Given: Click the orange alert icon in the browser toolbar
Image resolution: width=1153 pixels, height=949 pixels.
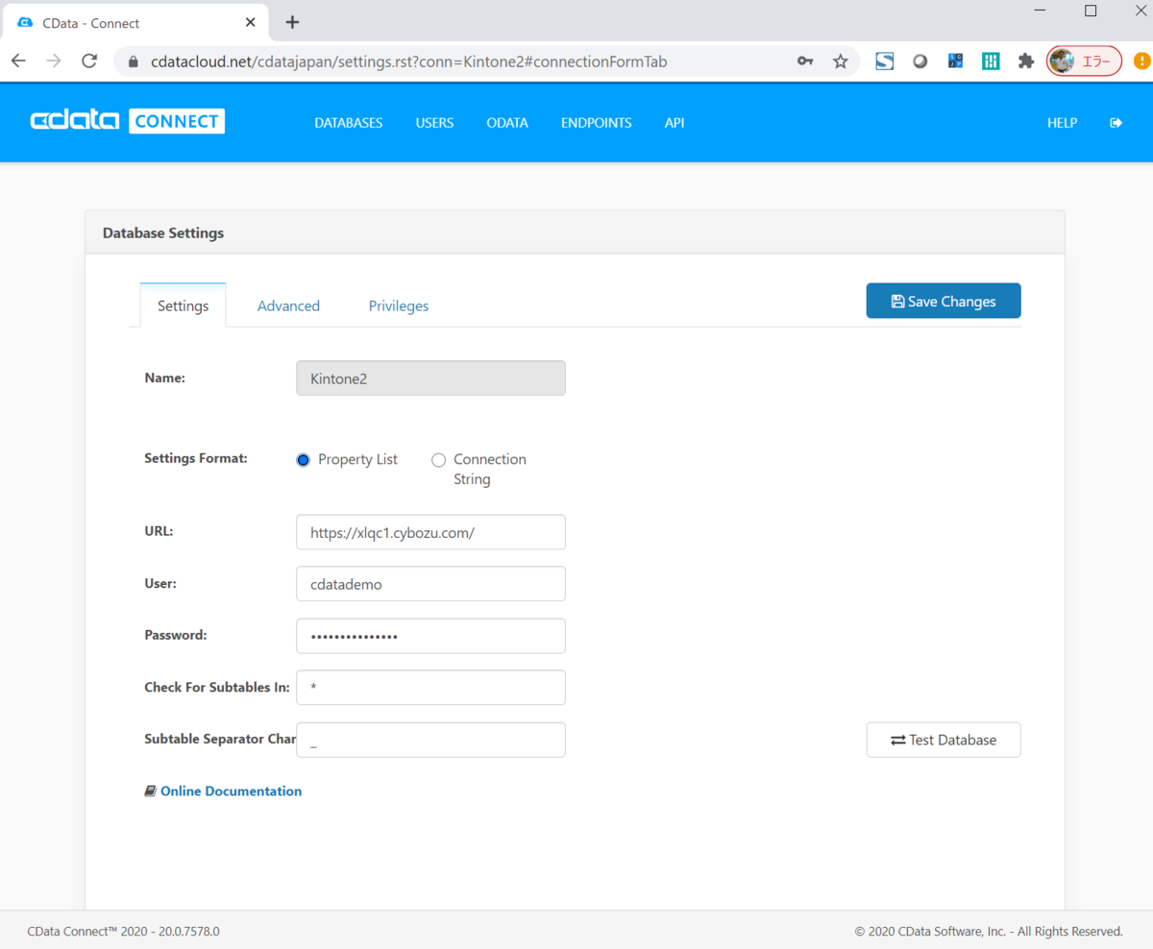Looking at the screenshot, I should tap(1141, 61).
